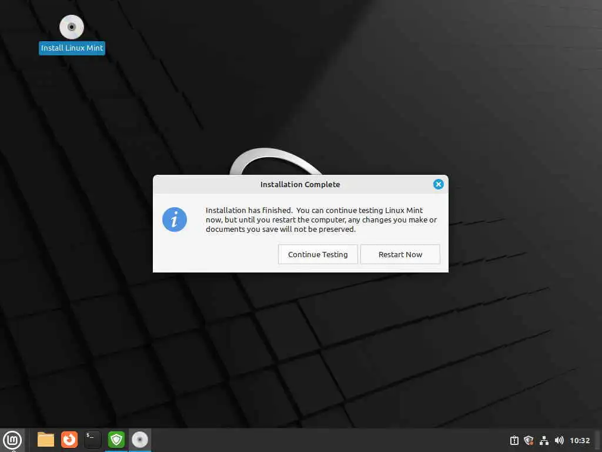Open the Install Linux Mint desktop icon

click(x=72, y=35)
